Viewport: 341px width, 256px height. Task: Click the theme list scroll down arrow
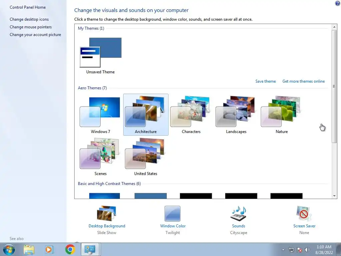tap(334, 196)
